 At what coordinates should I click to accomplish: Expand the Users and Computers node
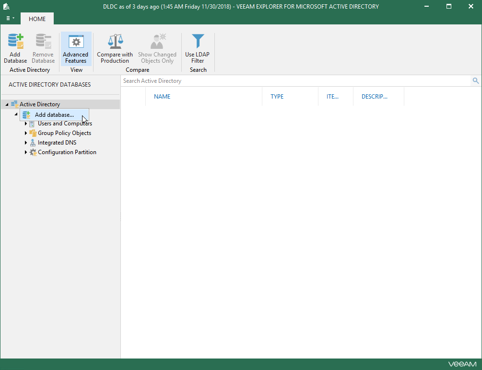click(x=26, y=123)
